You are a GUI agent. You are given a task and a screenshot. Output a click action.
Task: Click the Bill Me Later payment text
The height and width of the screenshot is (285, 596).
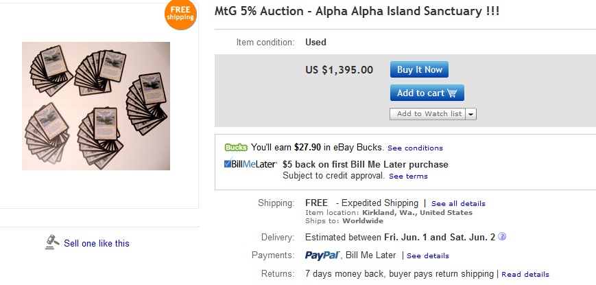[x=371, y=255]
